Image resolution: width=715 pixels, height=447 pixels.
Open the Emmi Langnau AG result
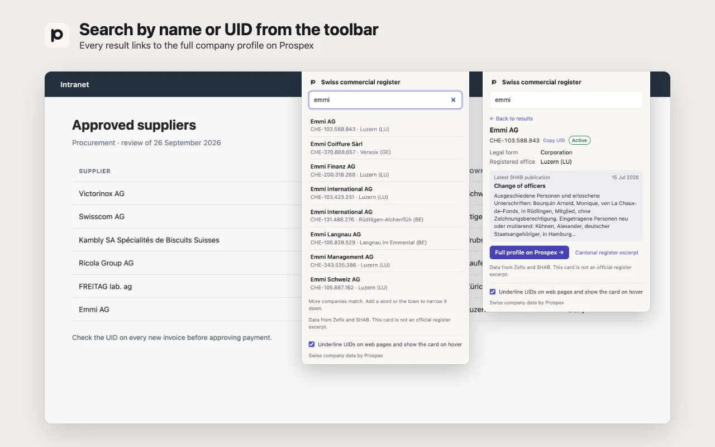385,238
